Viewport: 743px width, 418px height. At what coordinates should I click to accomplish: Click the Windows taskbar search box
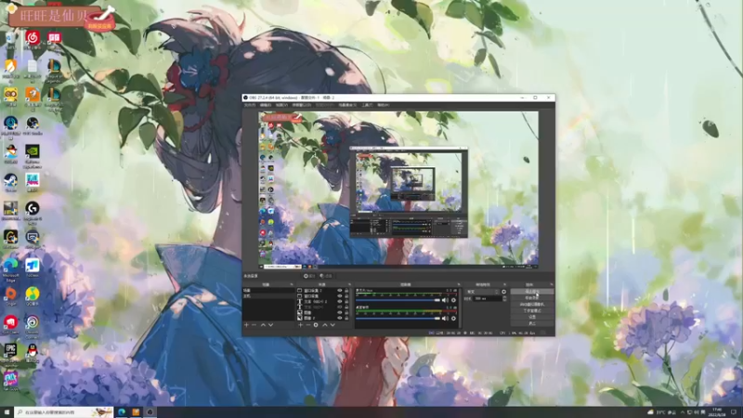coord(64,412)
